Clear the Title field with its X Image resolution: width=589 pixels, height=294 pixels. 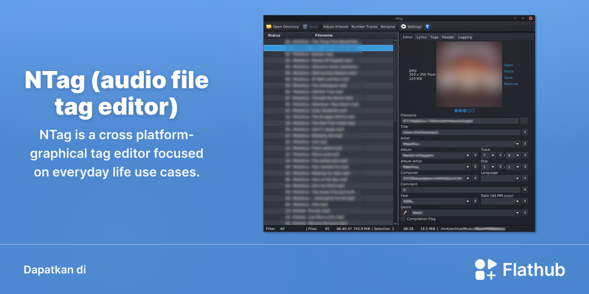(x=525, y=132)
